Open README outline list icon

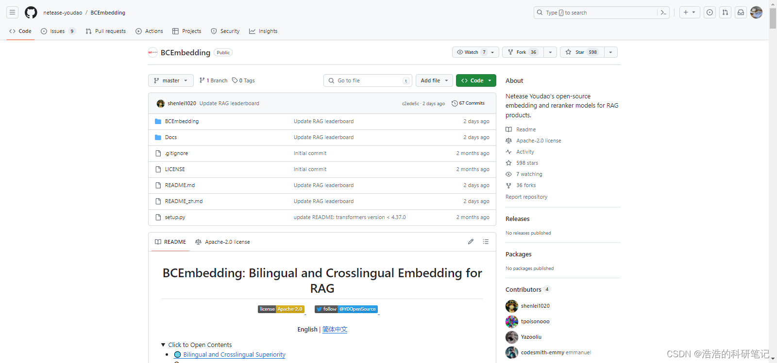[x=486, y=242]
